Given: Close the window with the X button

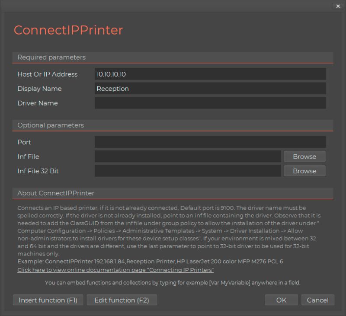Looking at the screenshot, I should 338,6.
